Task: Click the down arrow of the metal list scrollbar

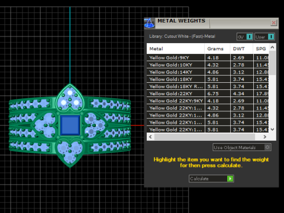Action: (x=272, y=130)
